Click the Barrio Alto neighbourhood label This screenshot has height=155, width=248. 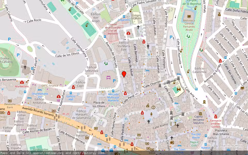pyautogui.click(x=149, y=56)
